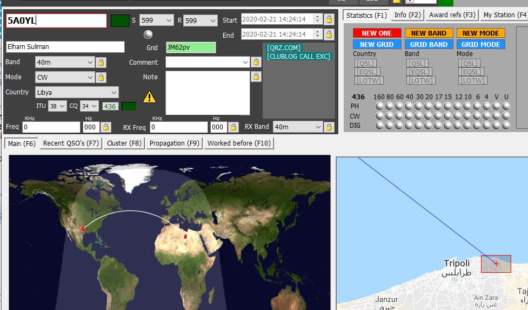Toggle the Note field lock icon
This screenshot has width=528, height=310.
click(x=256, y=77)
